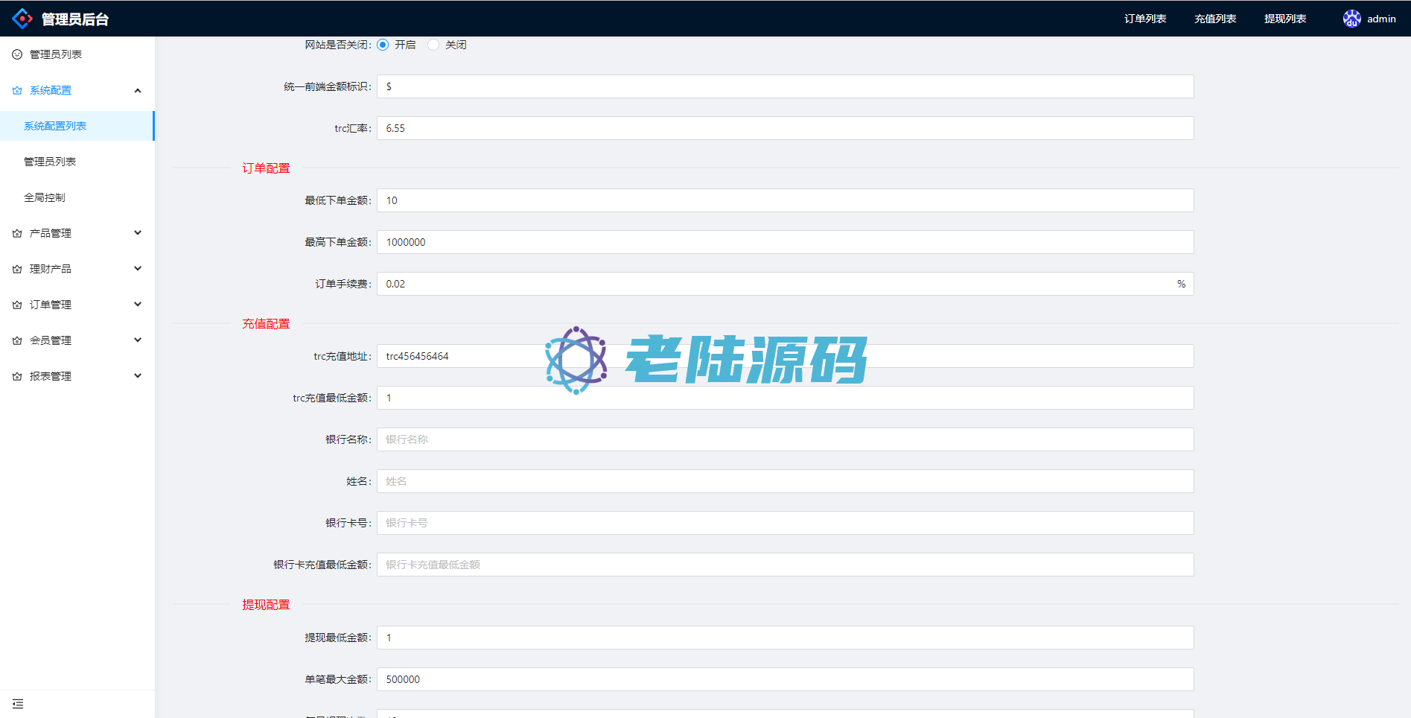Open 全局控制 in the sidebar

(45, 197)
